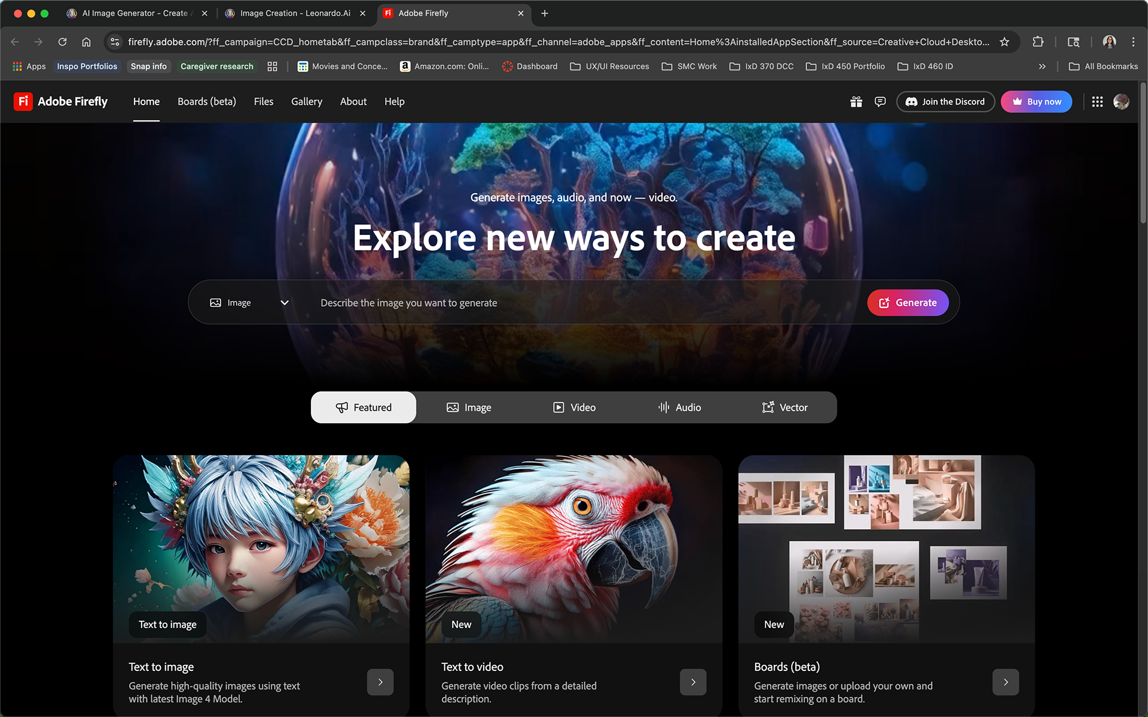Expand the SMC Work bookmark folder
Image resolution: width=1148 pixels, height=717 pixels.
coord(689,66)
